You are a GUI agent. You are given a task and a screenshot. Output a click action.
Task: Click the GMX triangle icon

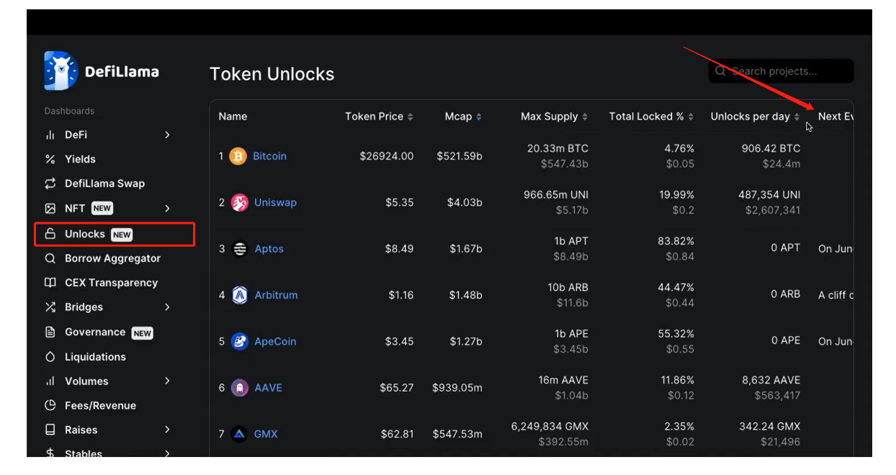pyautogui.click(x=239, y=435)
